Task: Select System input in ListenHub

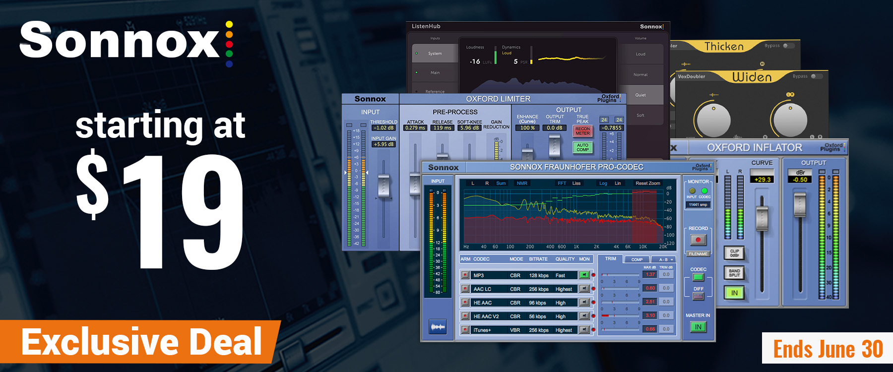Action: (x=435, y=53)
